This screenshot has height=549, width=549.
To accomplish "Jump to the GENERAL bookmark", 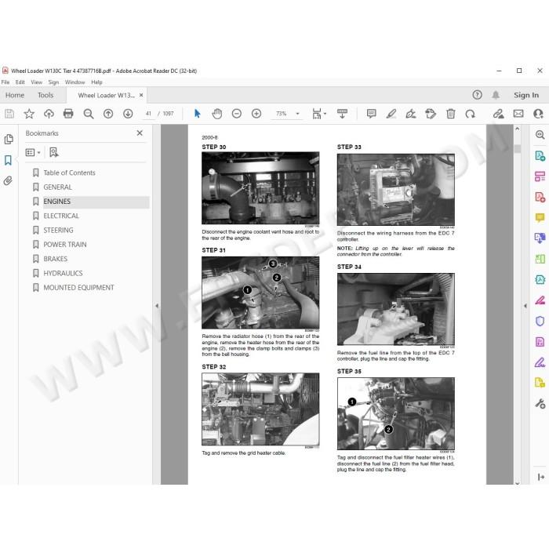I will pyautogui.click(x=57, y=187).
